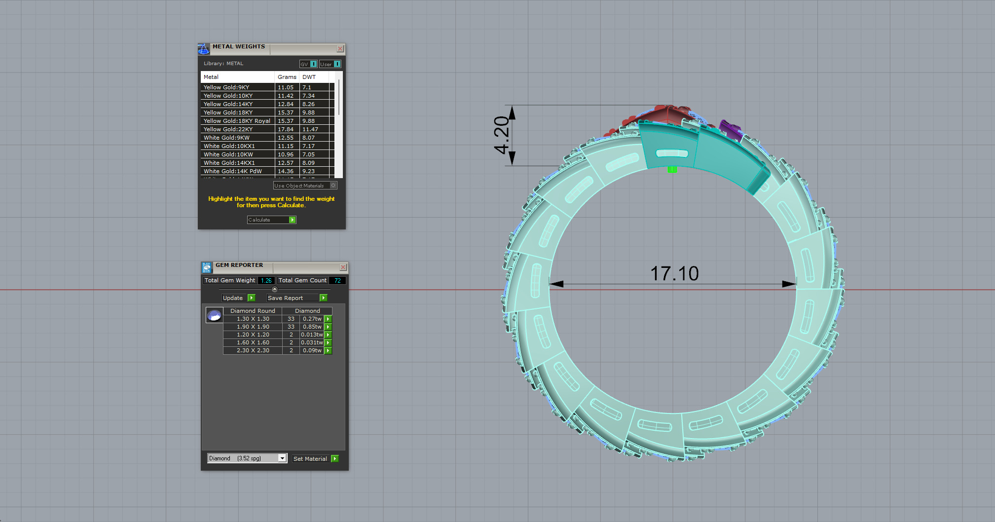Select the White Gold:14KX1 row
Screen dimensions: 995x522
(267, 163)
